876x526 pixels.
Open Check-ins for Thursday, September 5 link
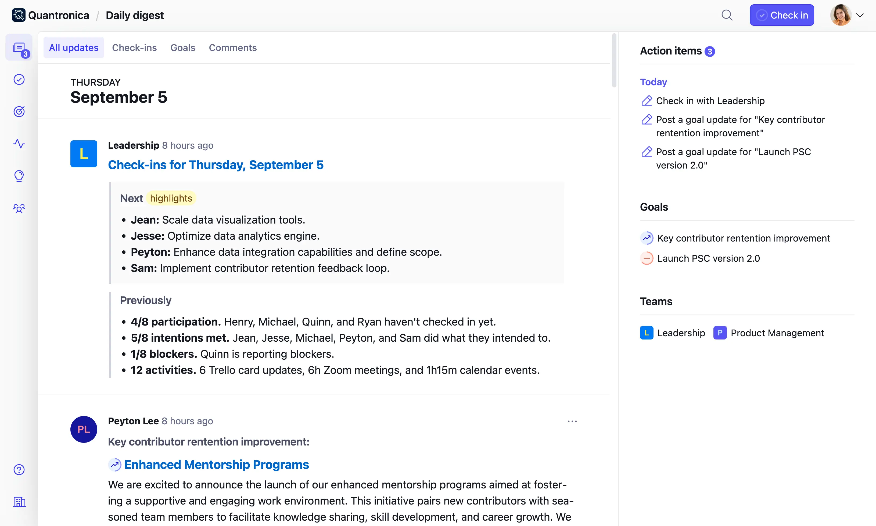pyautogui.click(x=216, y=165)
